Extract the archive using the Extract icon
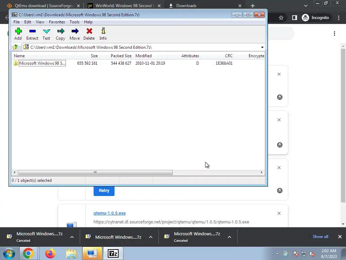Viewport: 346px width, 260px height. click(x=32, y=34)
